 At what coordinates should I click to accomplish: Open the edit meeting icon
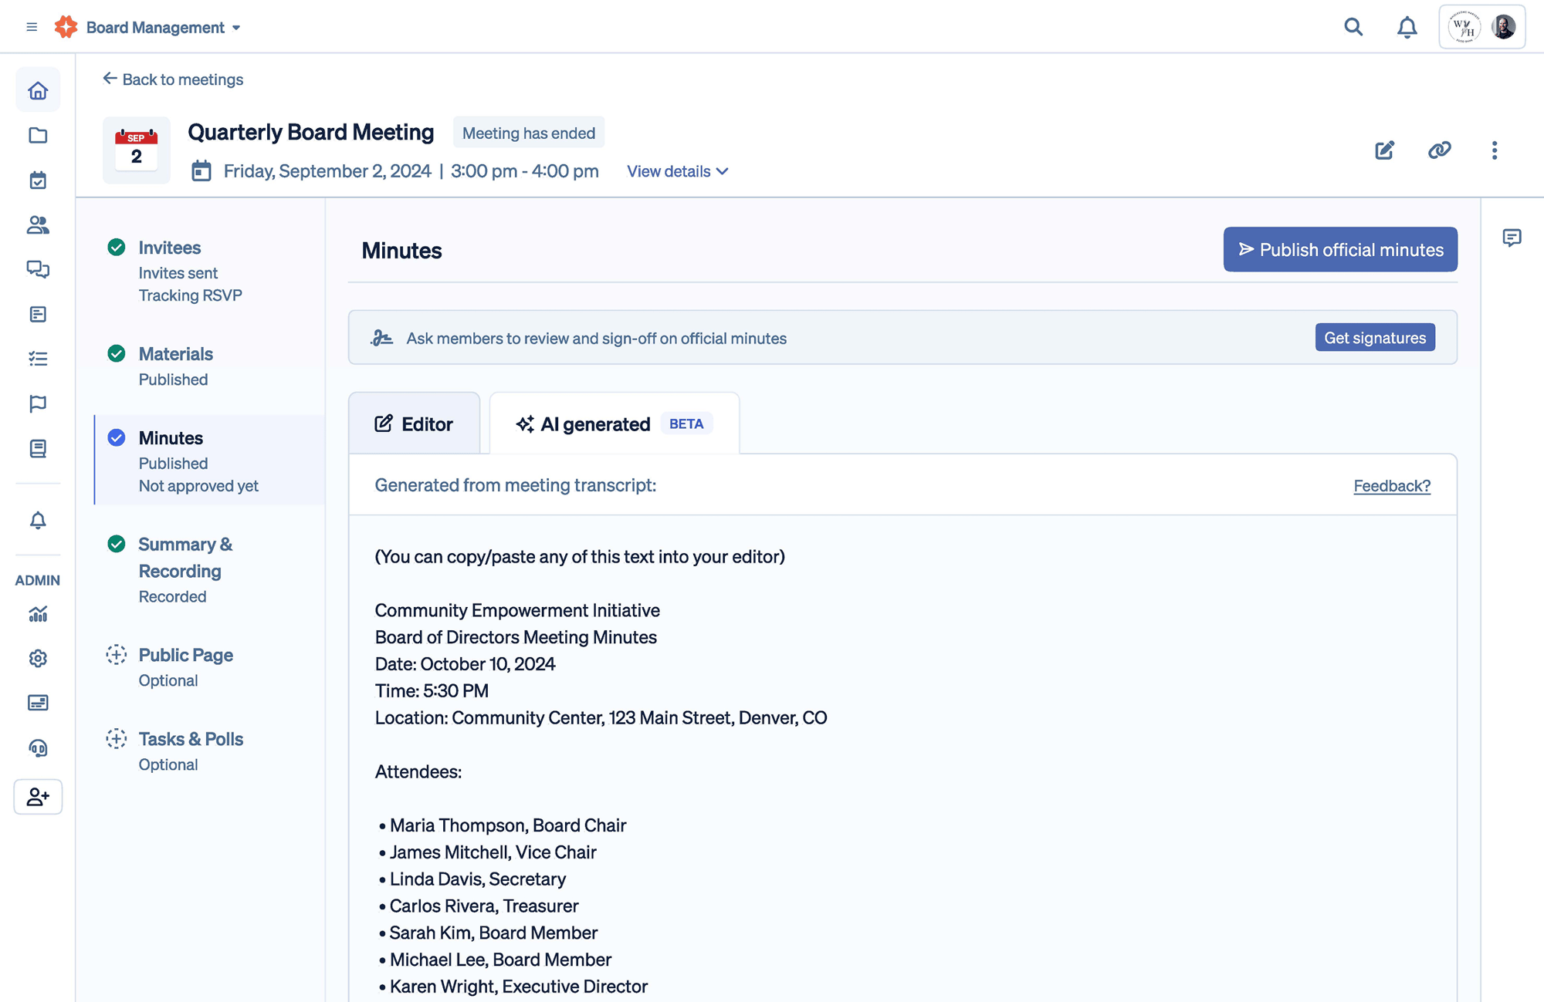pyautogui.click(x=1384, y=150)
